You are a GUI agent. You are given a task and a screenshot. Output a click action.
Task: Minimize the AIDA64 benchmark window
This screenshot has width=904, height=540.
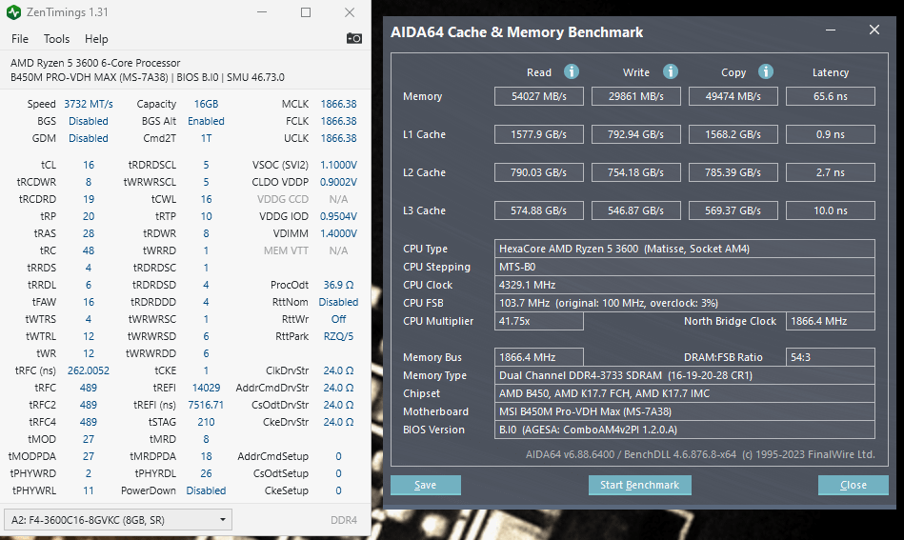tap(831, 30)
